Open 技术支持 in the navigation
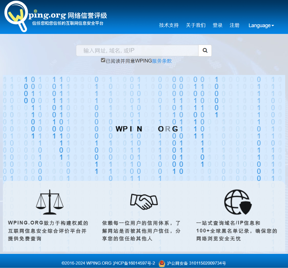The image size is (288, 268). coord(169,25)
